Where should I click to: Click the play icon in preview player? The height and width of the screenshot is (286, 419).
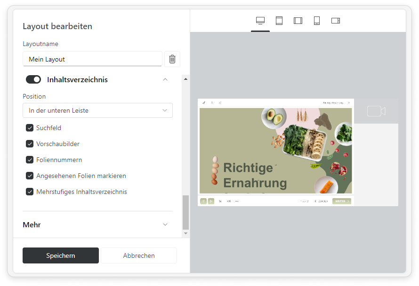click(x=211, y=201)
